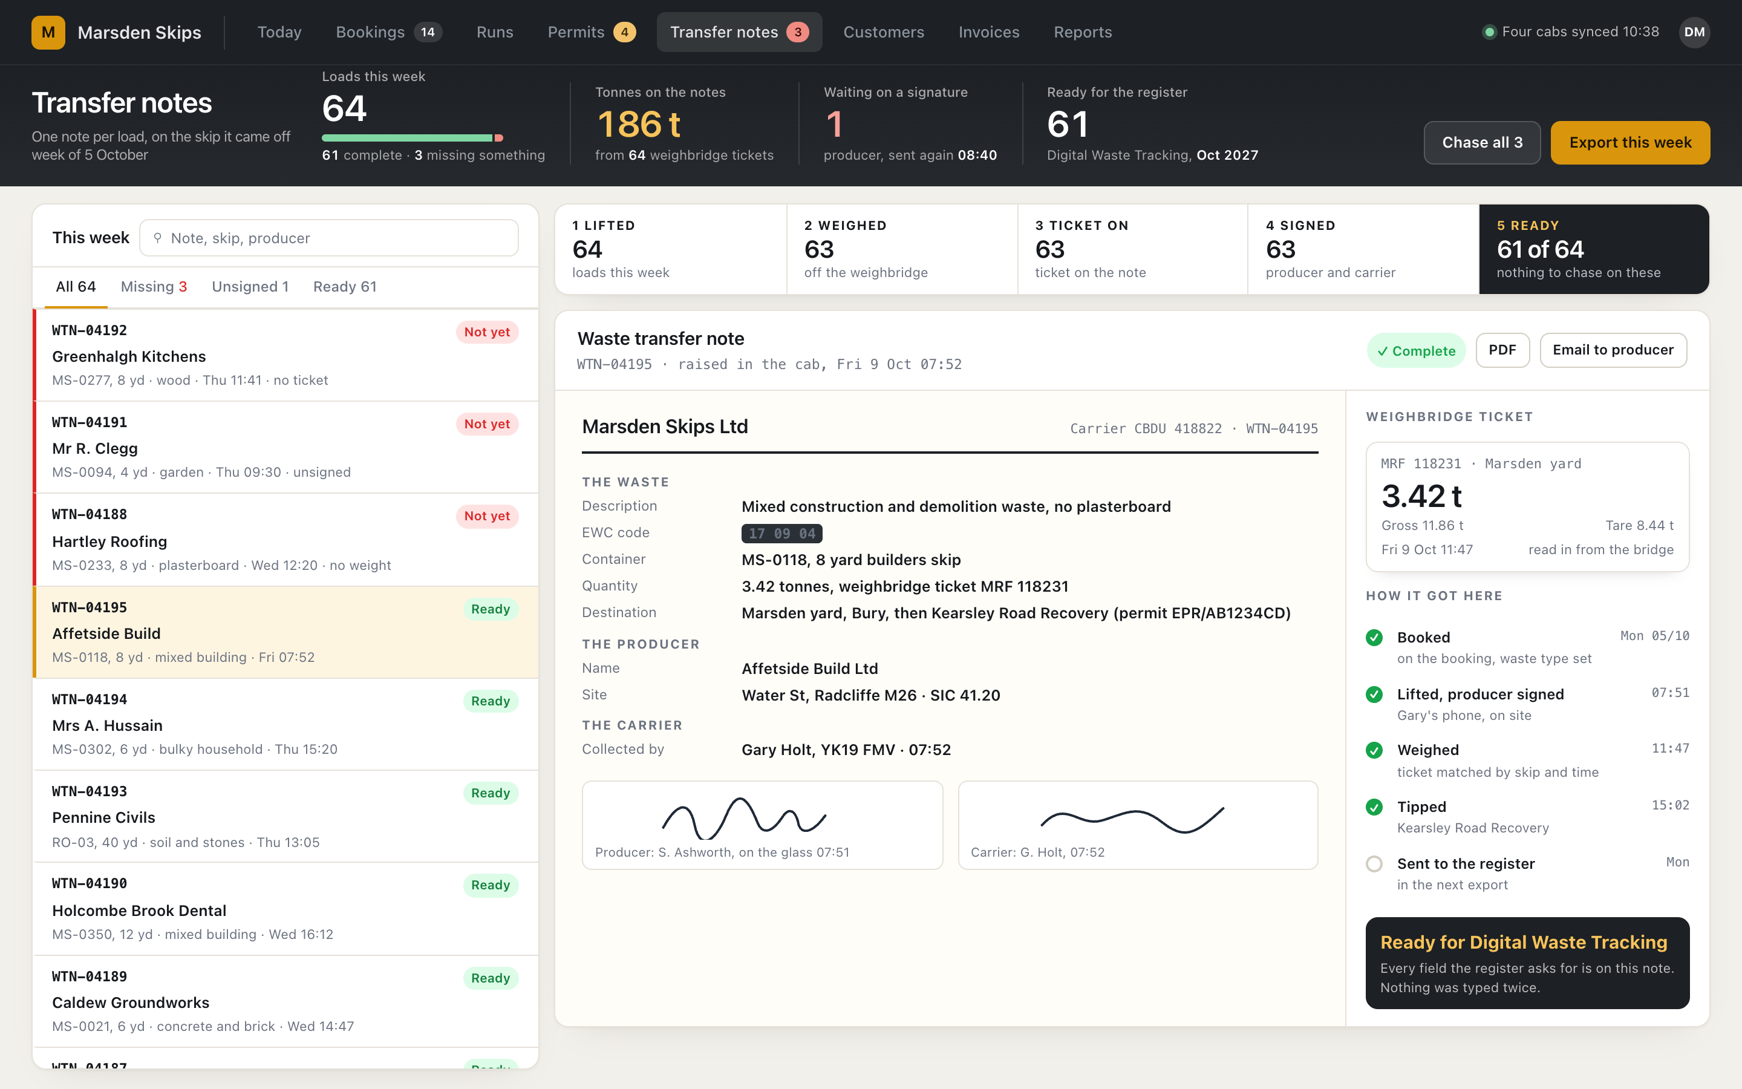Image resolution: width=1742 pixels, height=1089 pixels.
Task: Click the producer signature box S. Ashworth
Action: coord(762,825)
